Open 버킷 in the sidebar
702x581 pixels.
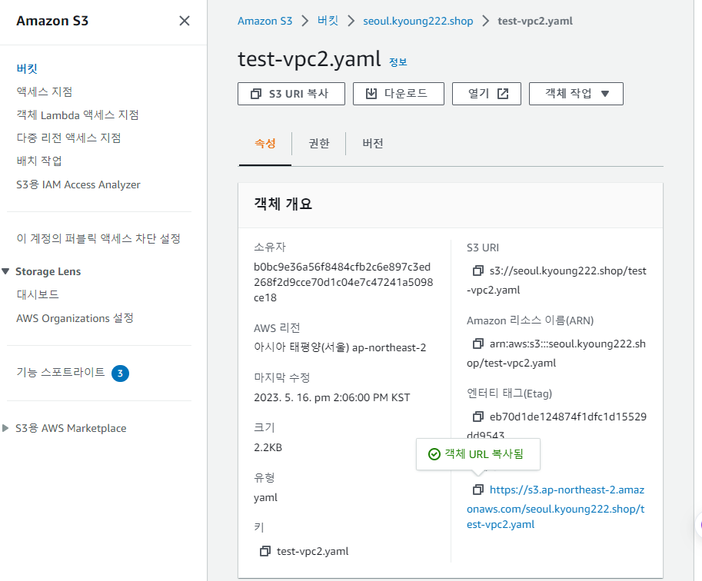27,68
